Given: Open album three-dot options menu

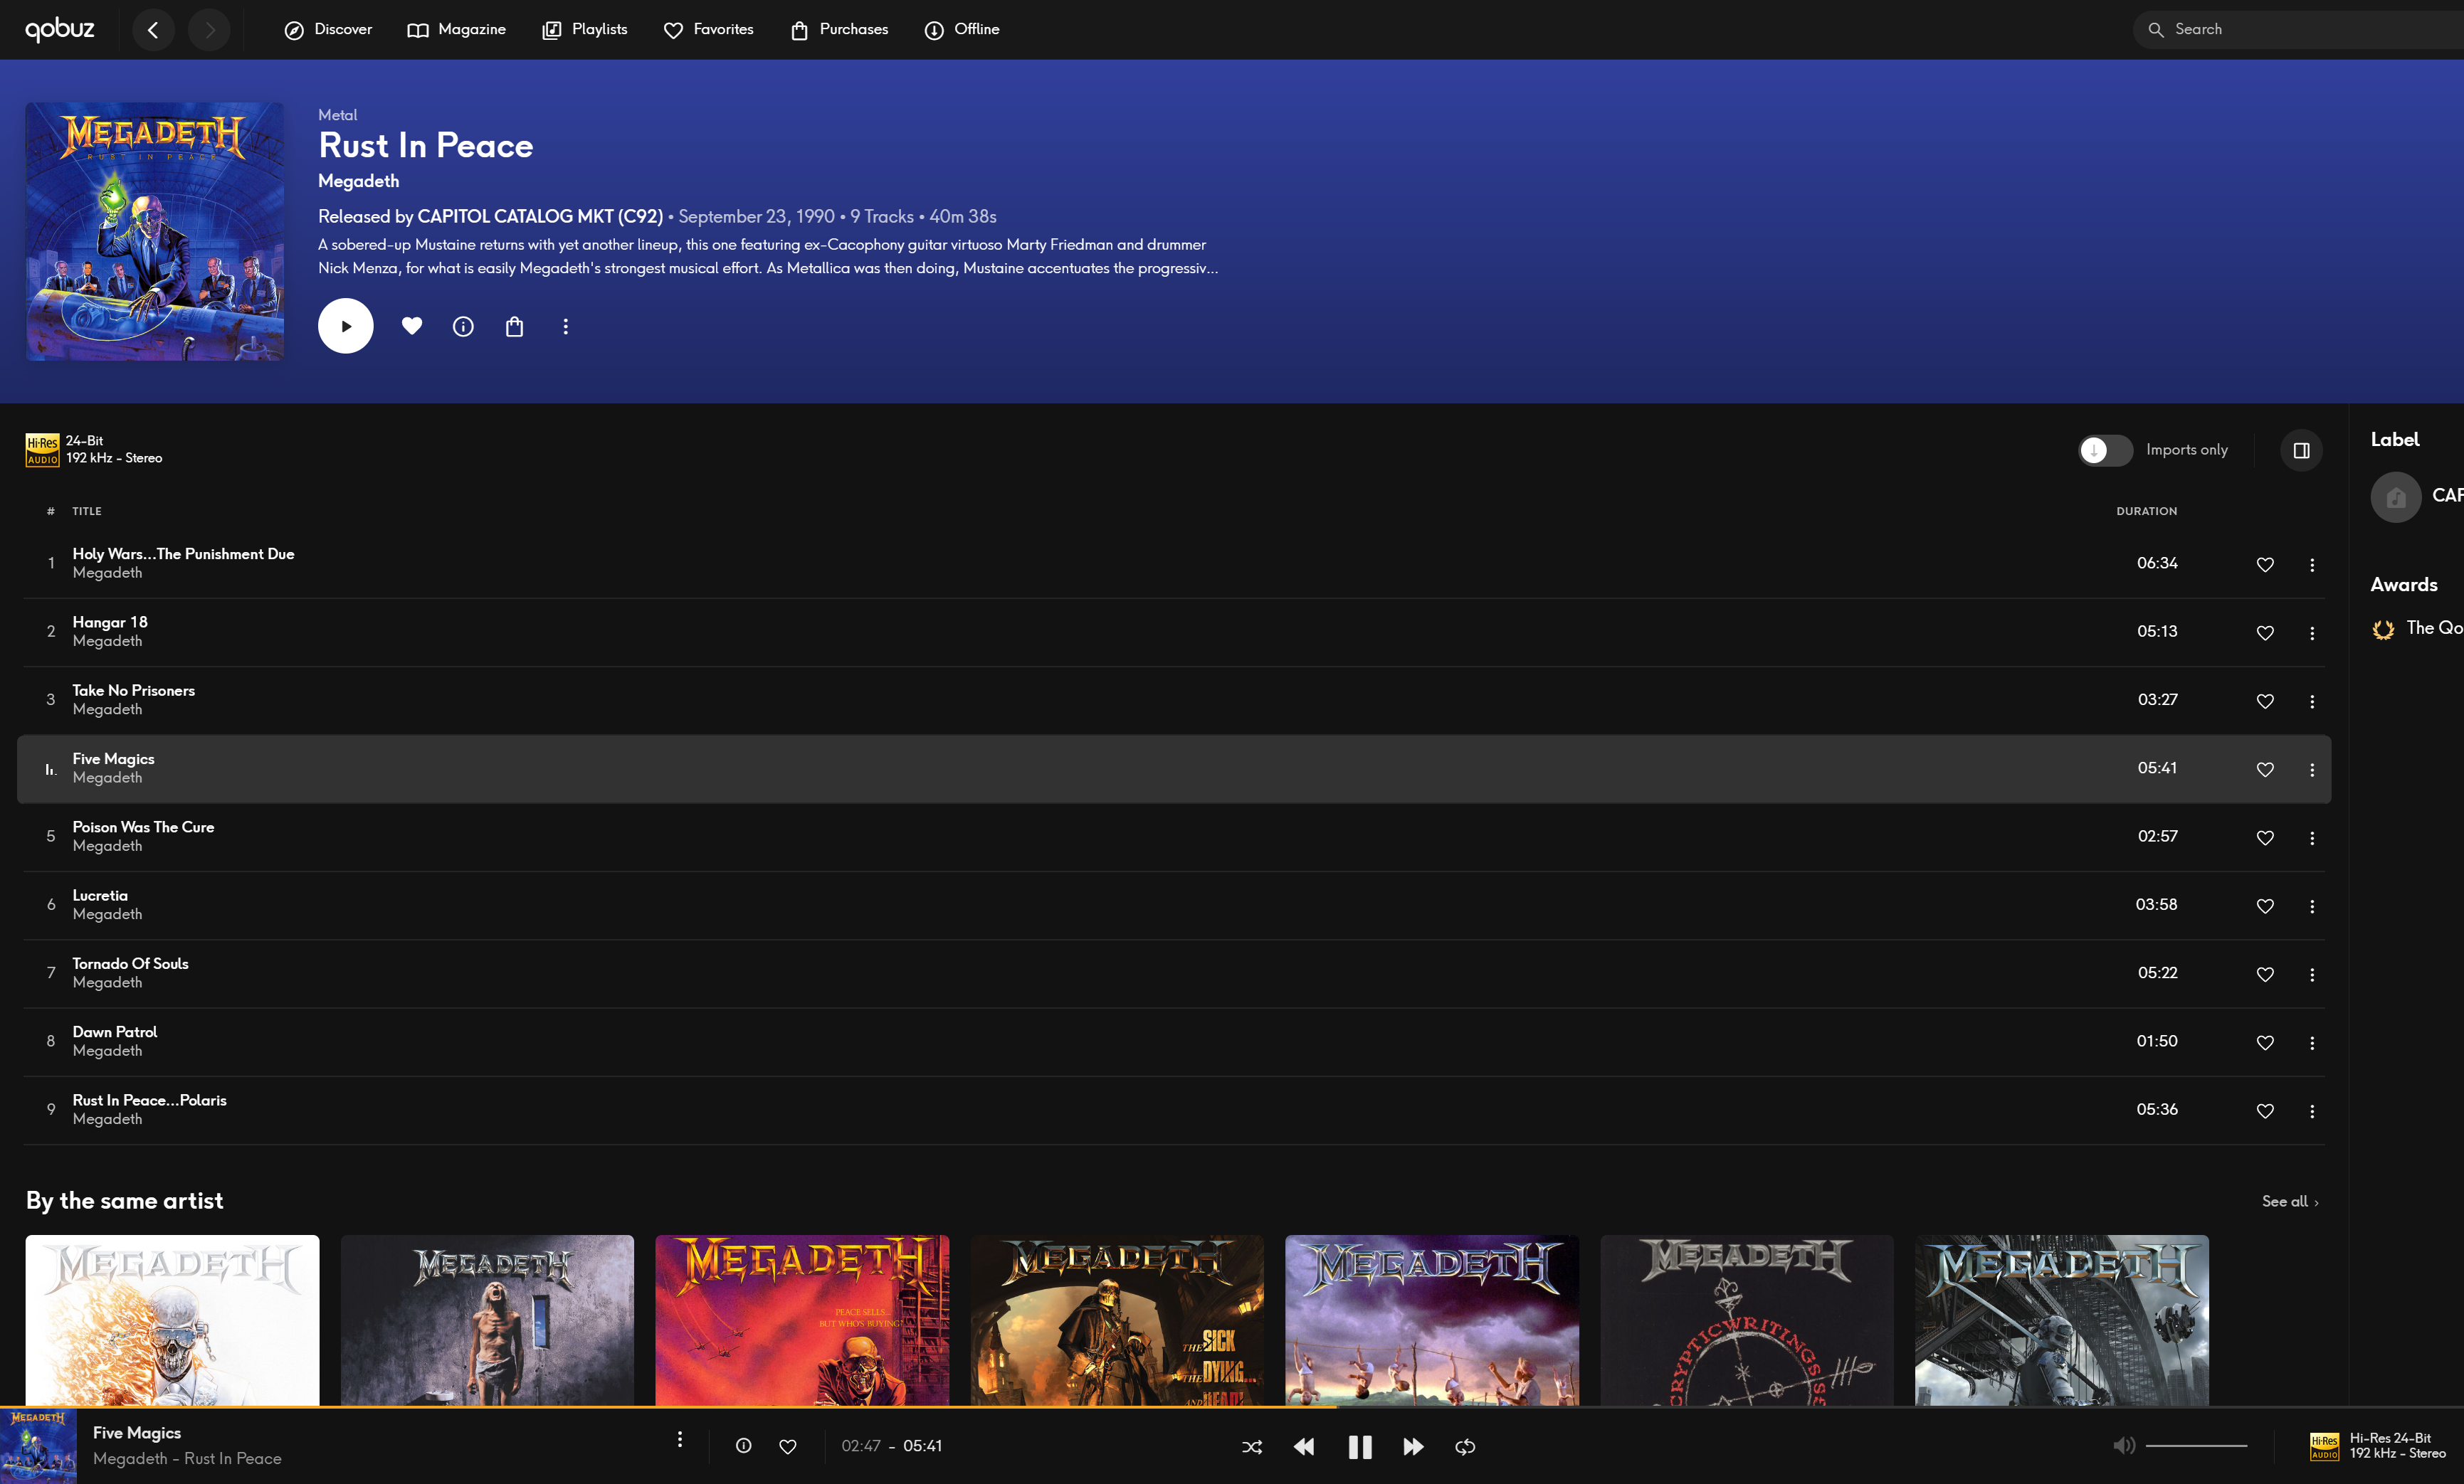Looking at the screenshot, I should (x=565, y=326).
